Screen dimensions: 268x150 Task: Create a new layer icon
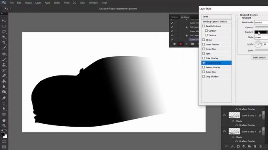pyautogui.click(x=255, y=146)
